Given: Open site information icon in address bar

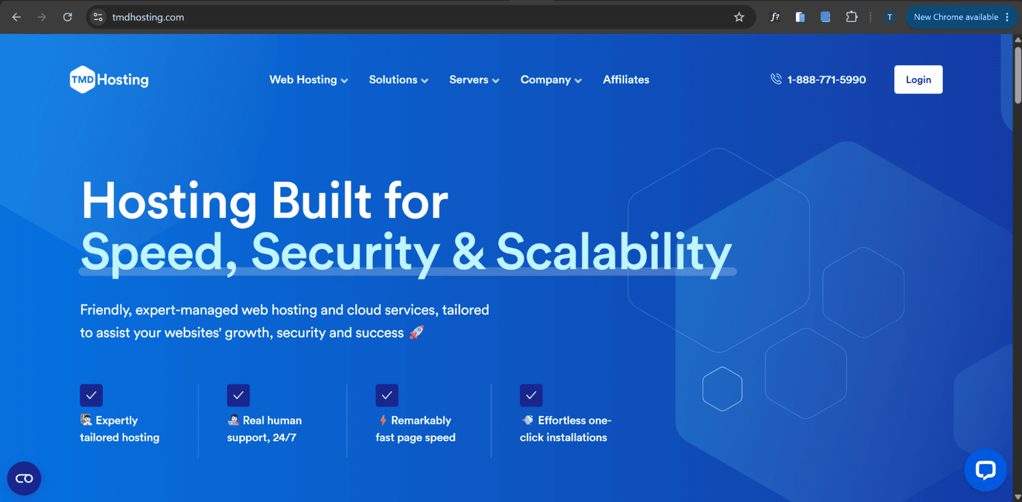Looking at the screenshot, I should (x=98, y=17).
